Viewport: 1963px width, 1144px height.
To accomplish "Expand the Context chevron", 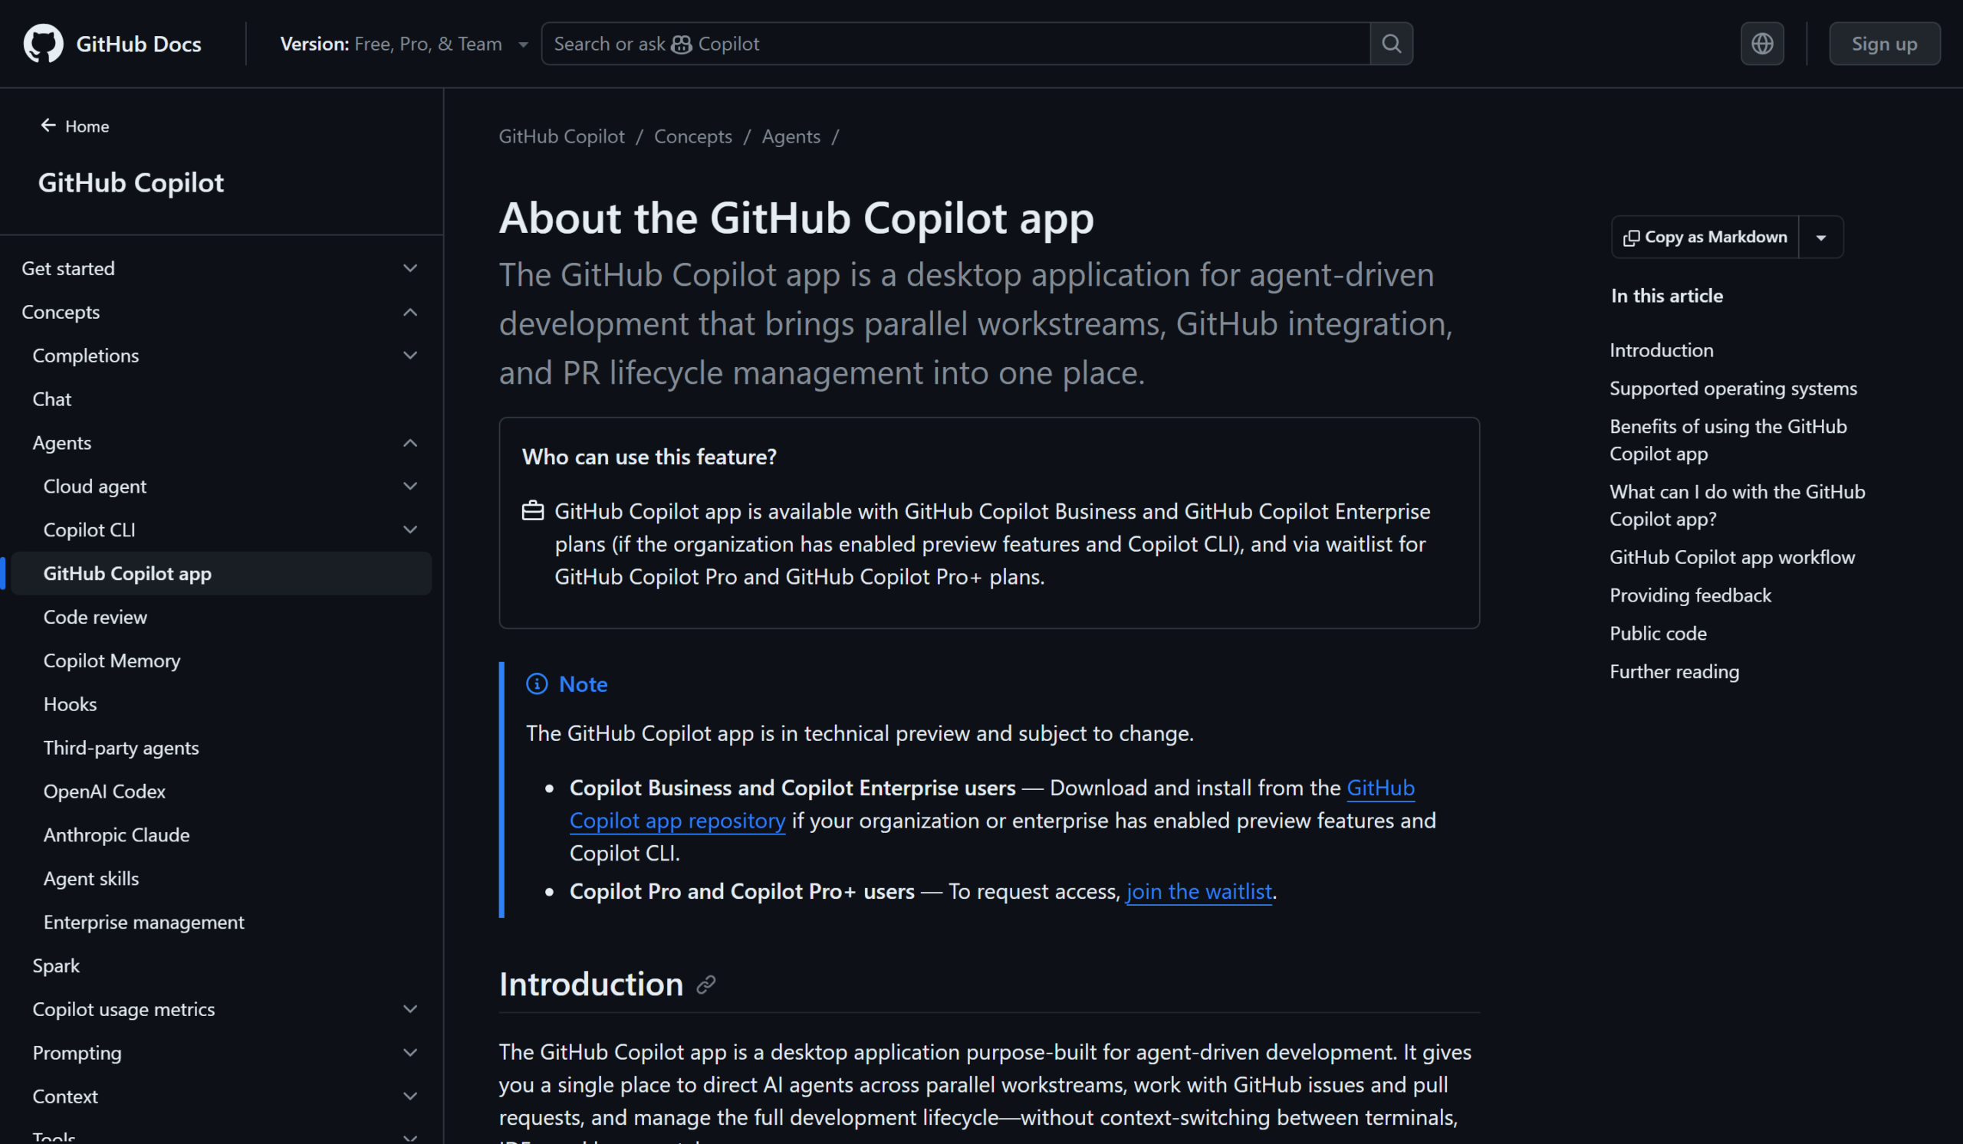I will pos(410,1096).
